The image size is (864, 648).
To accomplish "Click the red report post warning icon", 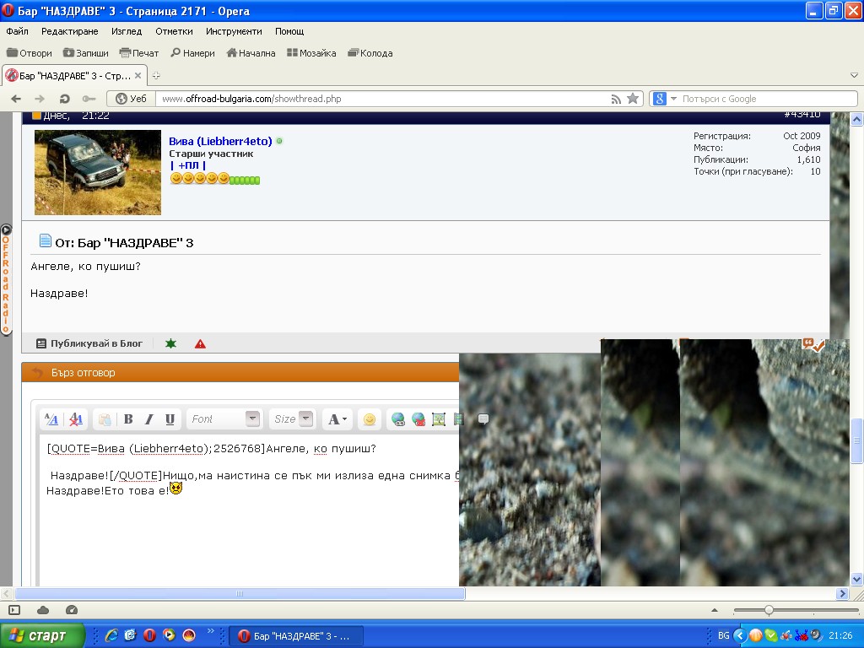I will (200, 343).
